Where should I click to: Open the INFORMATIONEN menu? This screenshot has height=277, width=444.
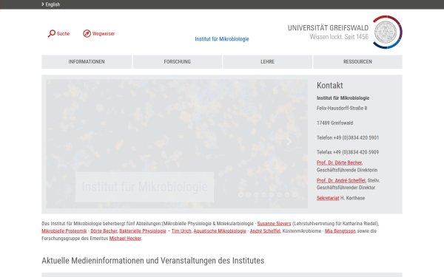(87, 61)
